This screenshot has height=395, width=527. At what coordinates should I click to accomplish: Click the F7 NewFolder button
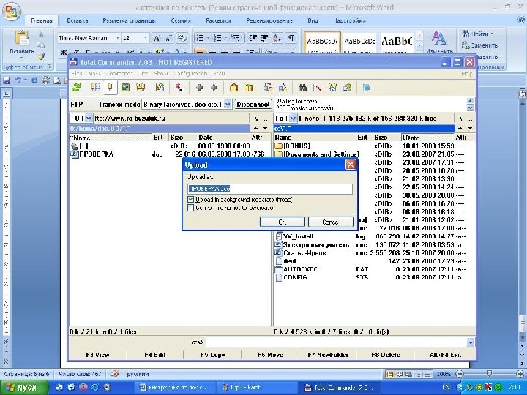tap(328, 355)
